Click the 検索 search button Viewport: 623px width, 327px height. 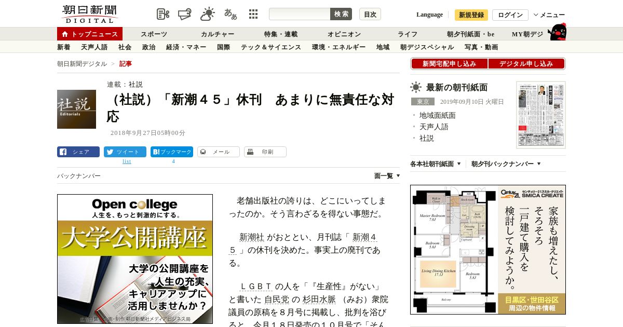tap(341, 14)
